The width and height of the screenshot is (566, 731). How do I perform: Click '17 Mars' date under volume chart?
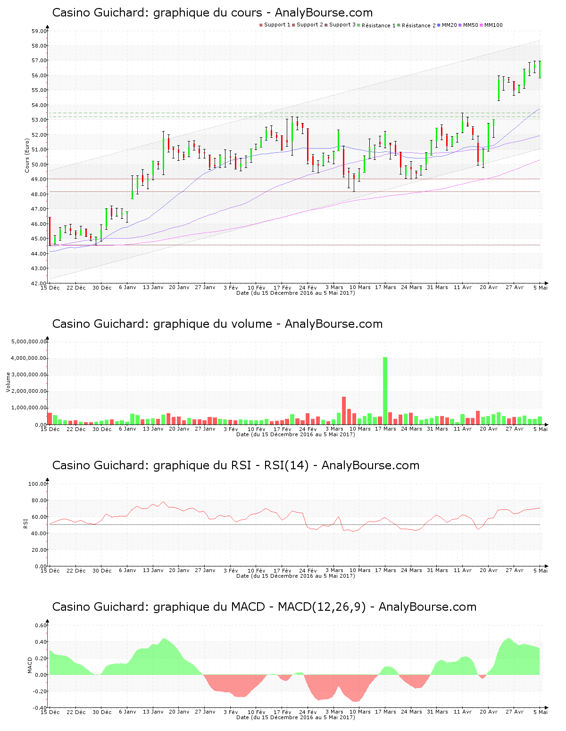click(385, 429)
